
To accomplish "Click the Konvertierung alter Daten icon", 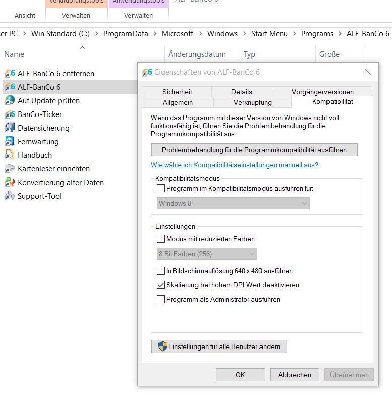I will 10,183.
